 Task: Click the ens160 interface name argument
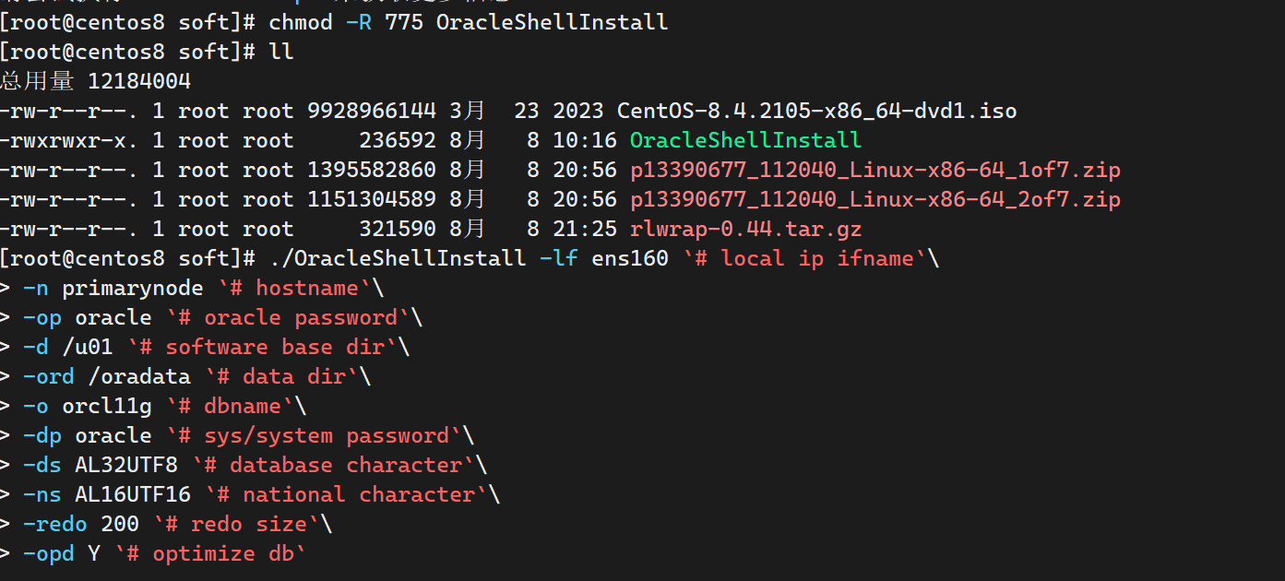coord(630,259)
